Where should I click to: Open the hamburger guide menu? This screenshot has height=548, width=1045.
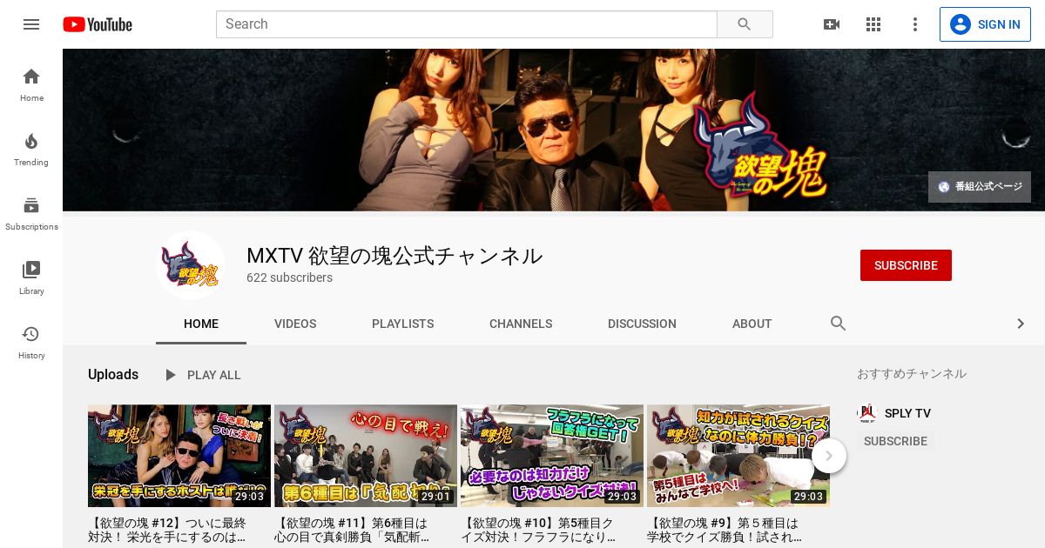pyautogui.click(x=31, y=24)
